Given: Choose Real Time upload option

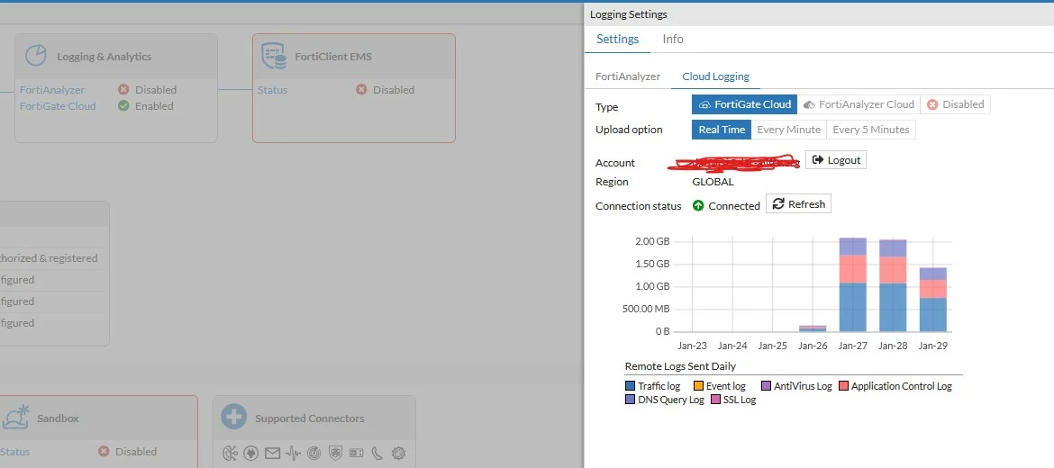Looking at the screenshot, I should click(x=722, y=130).
